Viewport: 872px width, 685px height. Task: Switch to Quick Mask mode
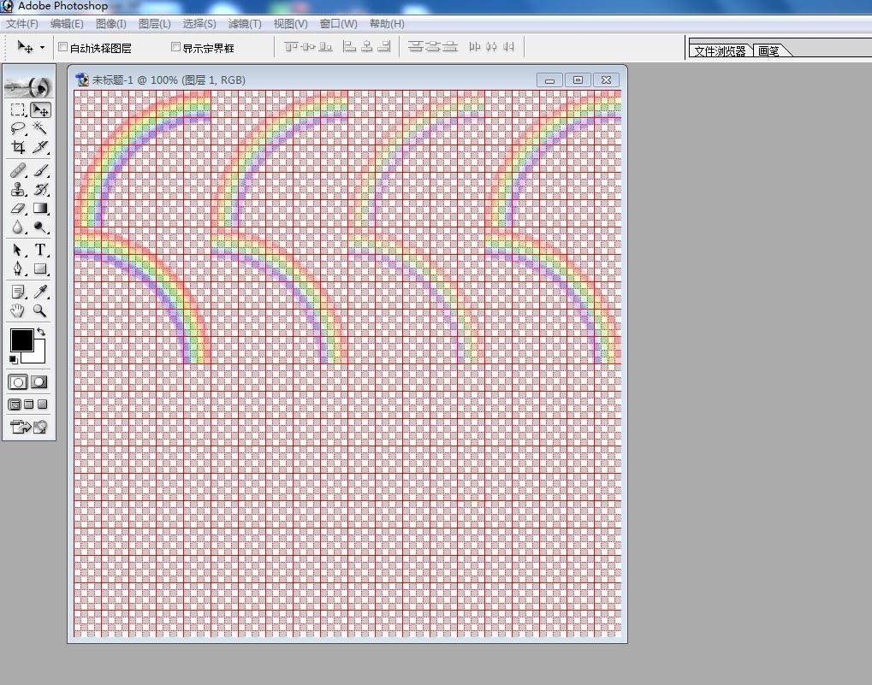(39, 382)
